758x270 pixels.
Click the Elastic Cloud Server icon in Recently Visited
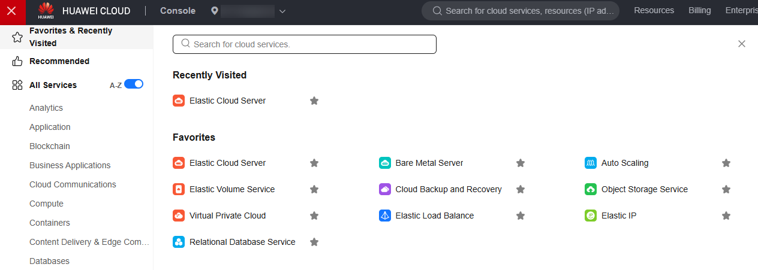click(x=178, y=101)
